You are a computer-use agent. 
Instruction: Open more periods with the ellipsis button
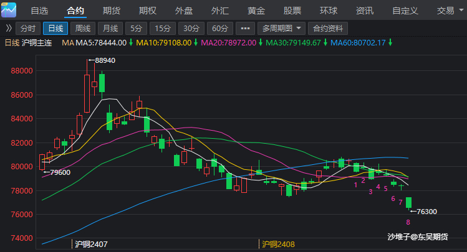tap(245, 29)
